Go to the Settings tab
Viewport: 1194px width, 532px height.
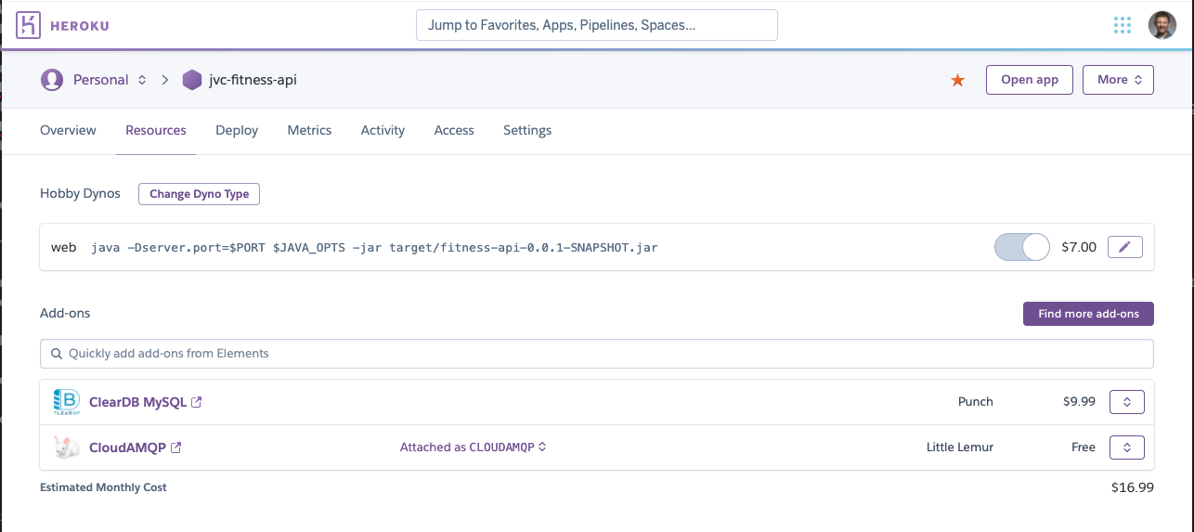point(527,130)
